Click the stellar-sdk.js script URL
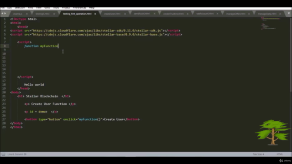Image resolution: width=292 pixels, height=164 pixels. click(98, 31)
